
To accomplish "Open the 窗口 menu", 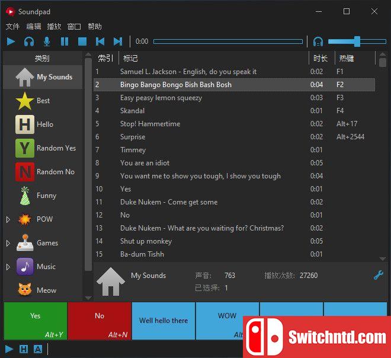I will pyautogui.click(x=74, y=27).
